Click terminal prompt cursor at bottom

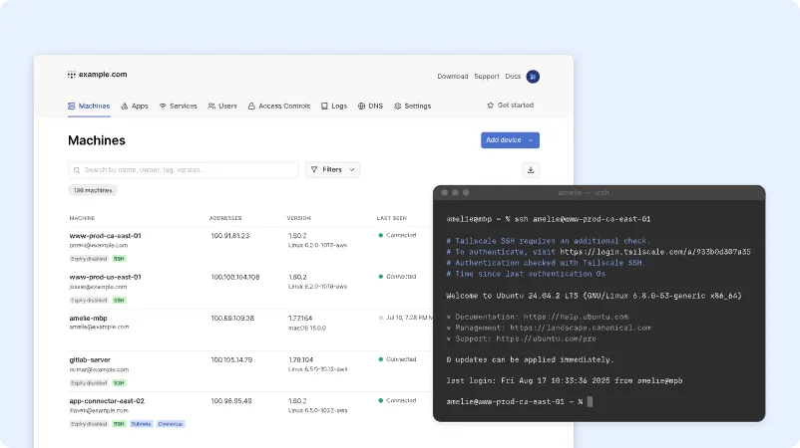(590, 401)
